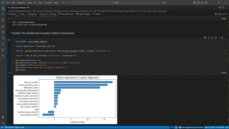Open the Extensions view

tap(3, 32)
